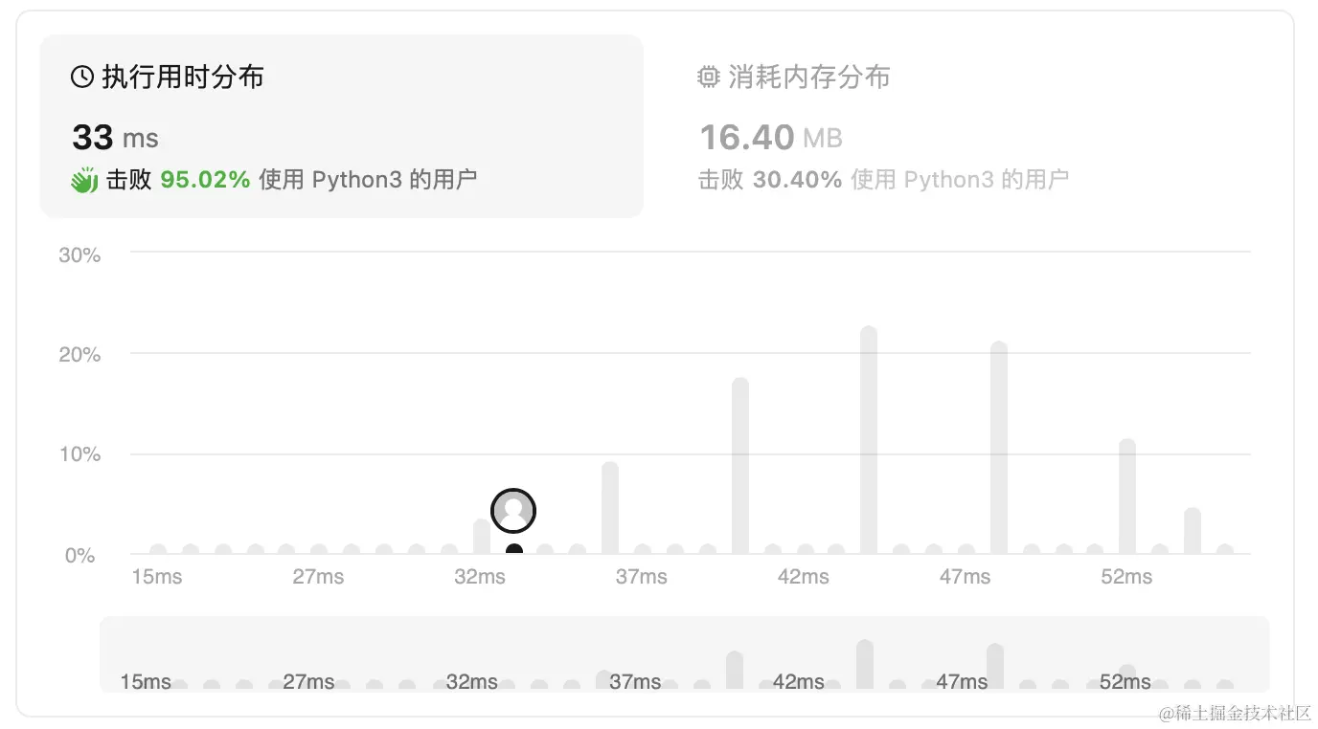This screenshot has width=1318, height=729.
Task: Click the user avatar marker on chart
Action: pyautogui.click(x=513, y=511)
